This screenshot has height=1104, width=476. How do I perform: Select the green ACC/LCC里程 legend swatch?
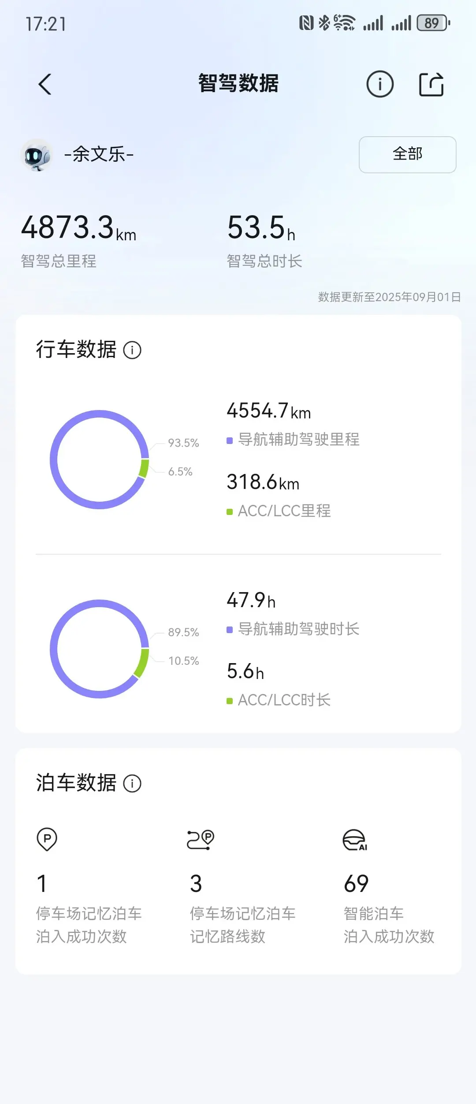click(x=230, y=511)
